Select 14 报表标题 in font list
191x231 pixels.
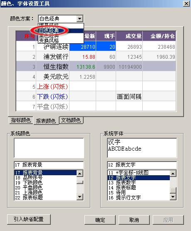[139, 188]
